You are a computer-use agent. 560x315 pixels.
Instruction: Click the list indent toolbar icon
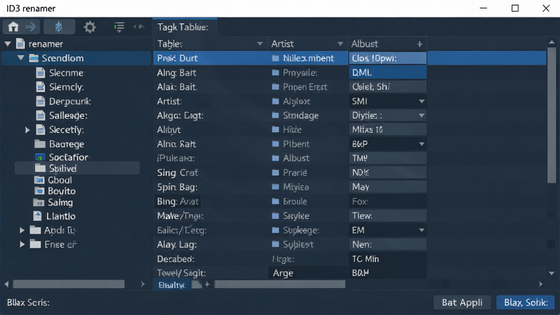click(x=119, y=27)
